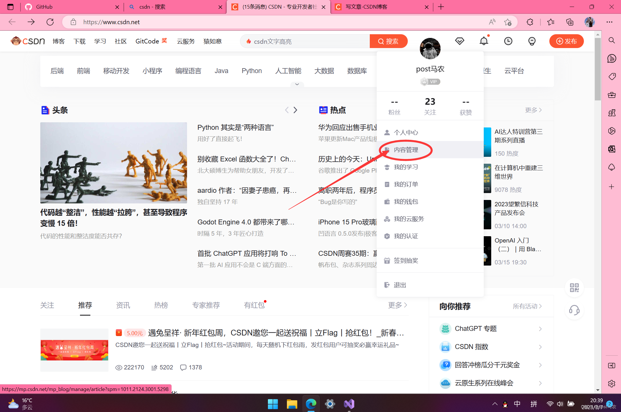Click the orange 发布 publish button
This screenshot has height=412, width=621.
[x=566, y=41]
